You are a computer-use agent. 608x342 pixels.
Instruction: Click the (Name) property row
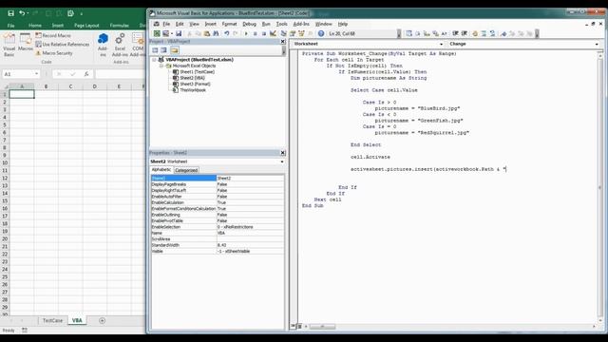218,178
